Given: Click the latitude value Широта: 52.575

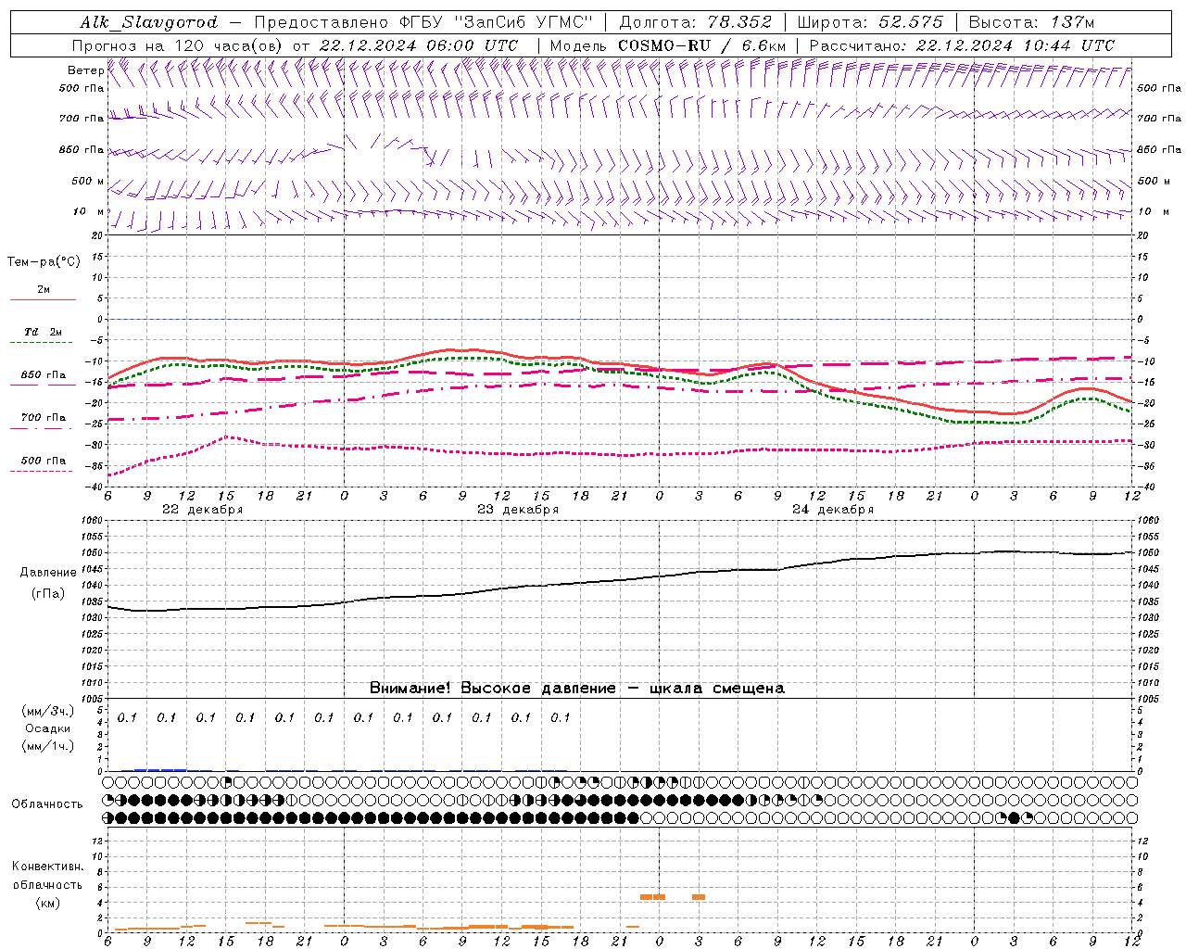Looking at the screenshot, I should click(x=869, y=22).
